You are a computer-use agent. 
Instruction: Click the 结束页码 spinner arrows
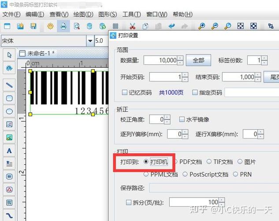click(258, 77)
